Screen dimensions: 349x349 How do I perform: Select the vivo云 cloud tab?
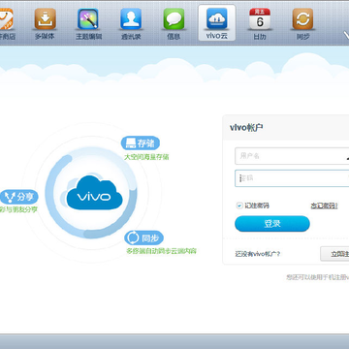(x=217, y=22)
